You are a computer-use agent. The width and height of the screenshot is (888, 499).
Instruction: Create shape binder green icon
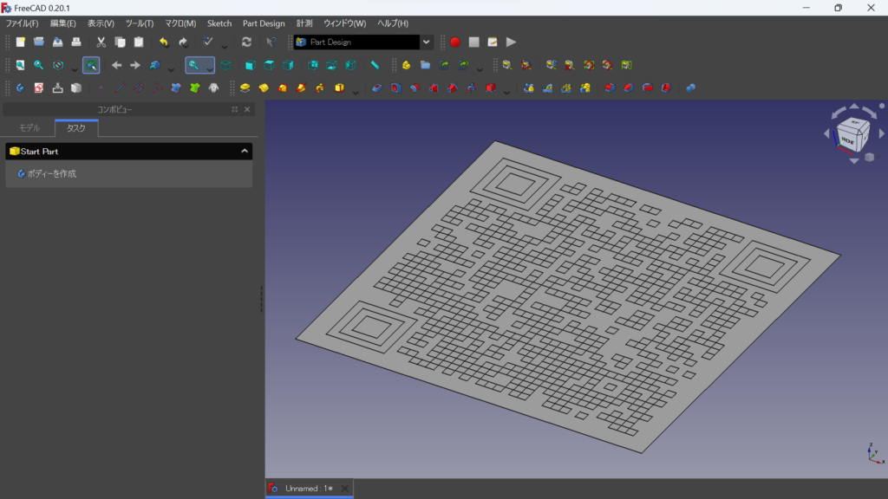[x=195, y=87]
